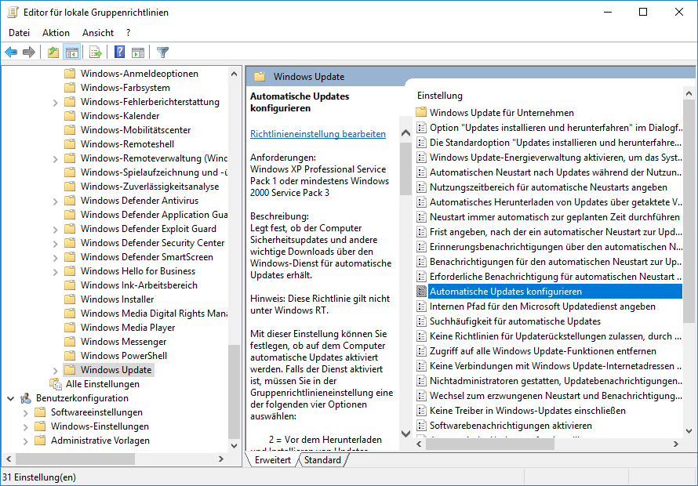Switch to the Standard tab
The width and height of the screenshot is (698, 486).
322,461
